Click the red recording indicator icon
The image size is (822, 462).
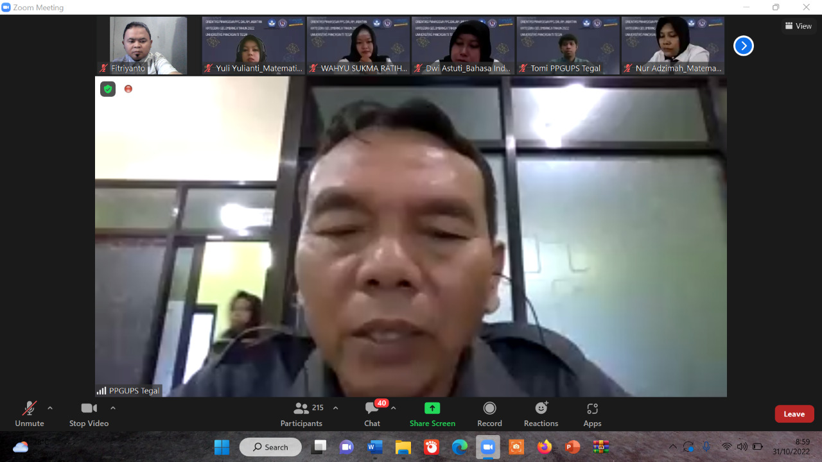coord(128,89)
